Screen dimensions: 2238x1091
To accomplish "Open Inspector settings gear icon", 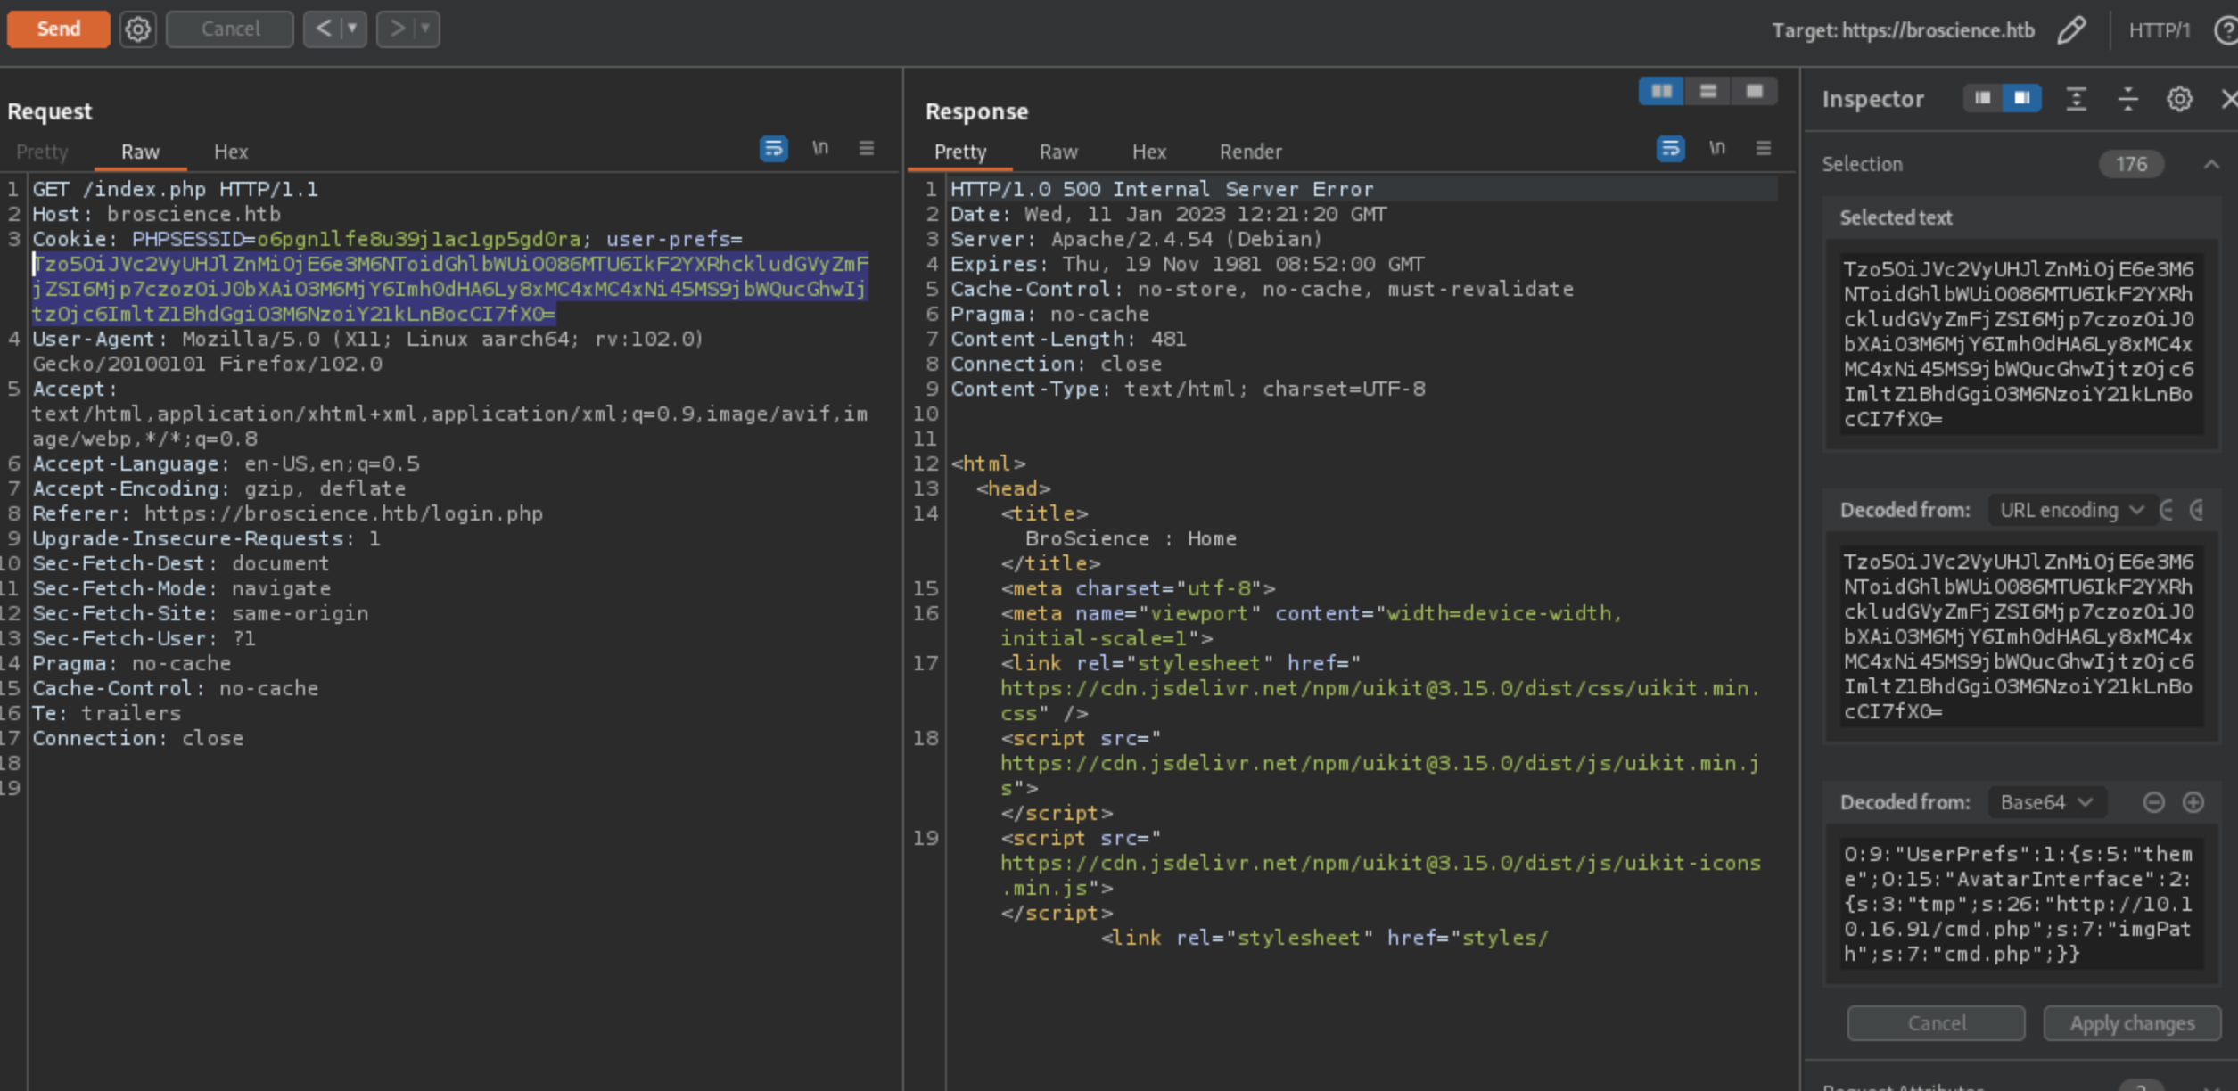I will [2179, 99].
